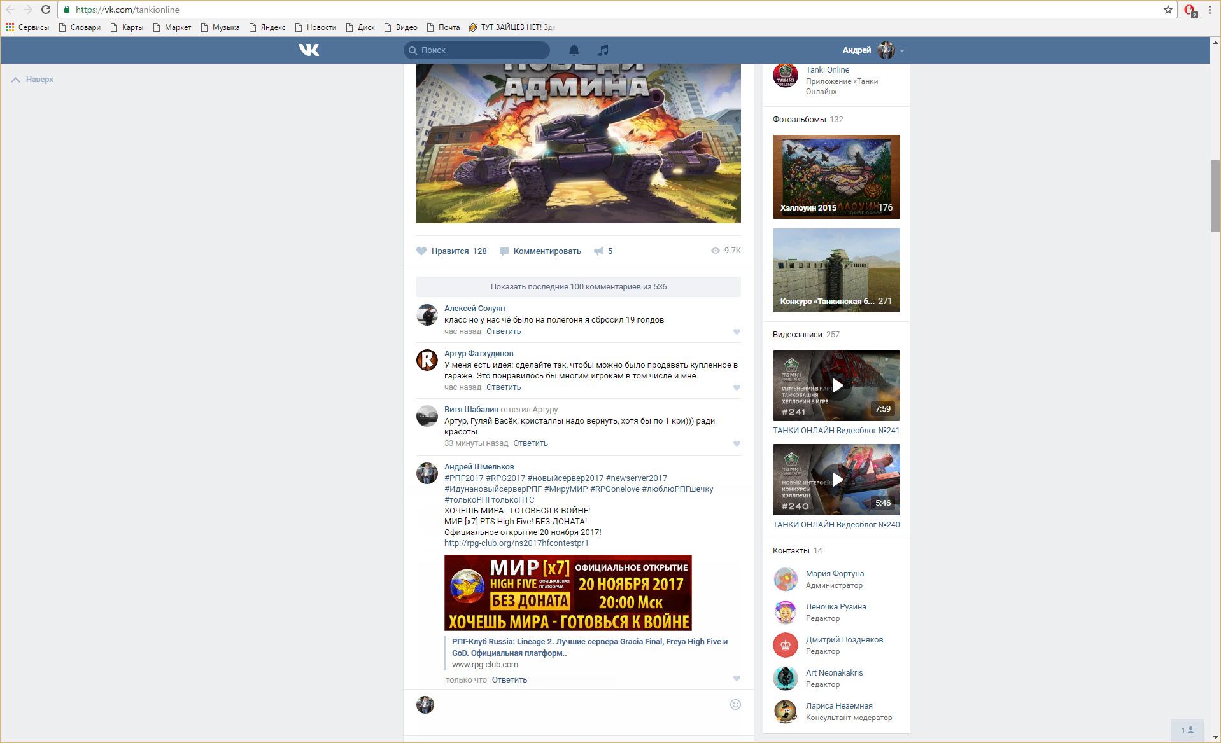Like Витя Шабалин's comment
1221x743 pixels.
(737, 443)
